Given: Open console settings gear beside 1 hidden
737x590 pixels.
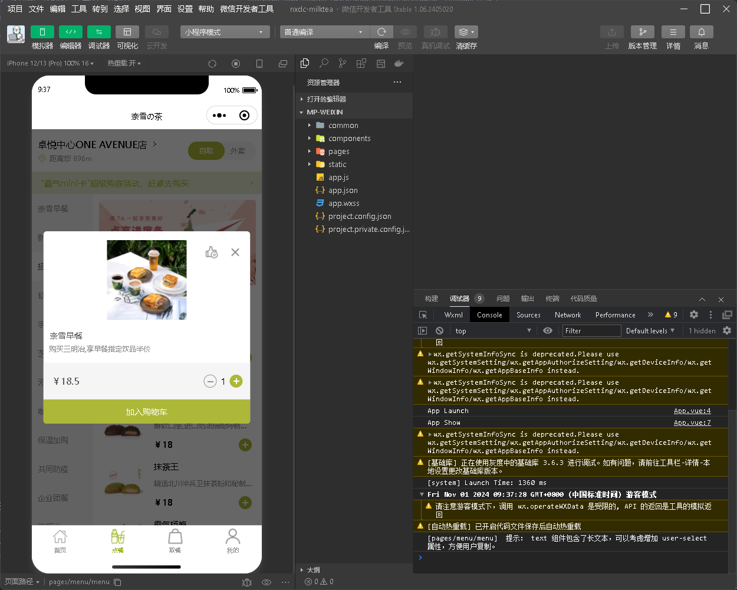Looking at the screenshot, I should coord(727,331).
